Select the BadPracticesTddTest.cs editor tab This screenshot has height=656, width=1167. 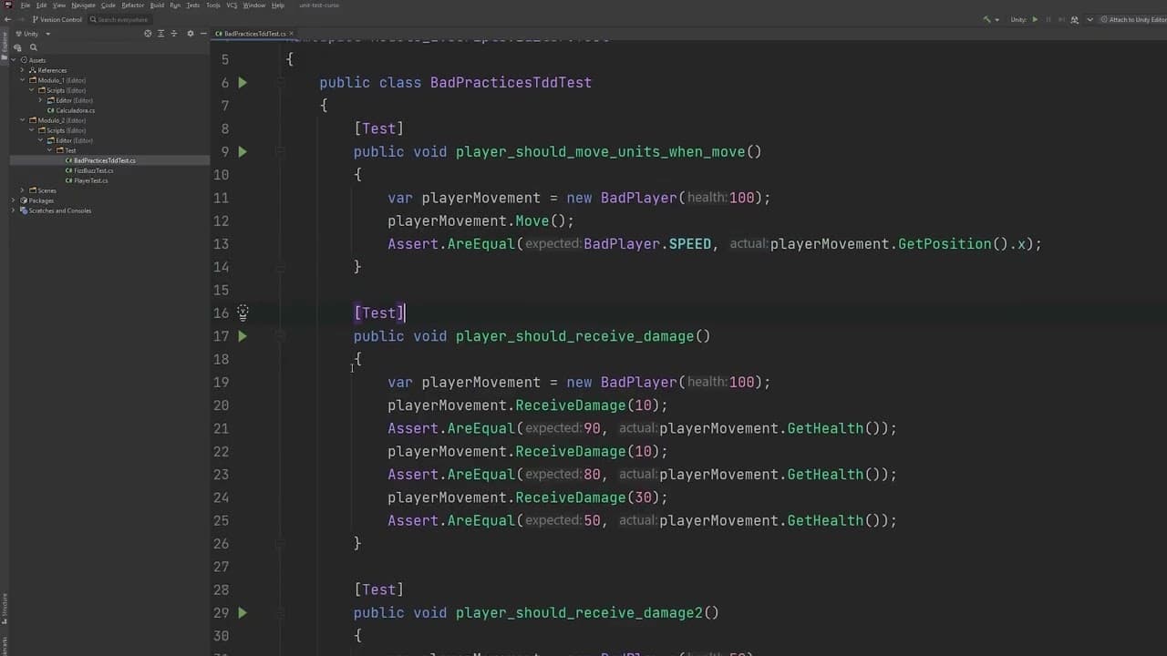tap(253, 34)
